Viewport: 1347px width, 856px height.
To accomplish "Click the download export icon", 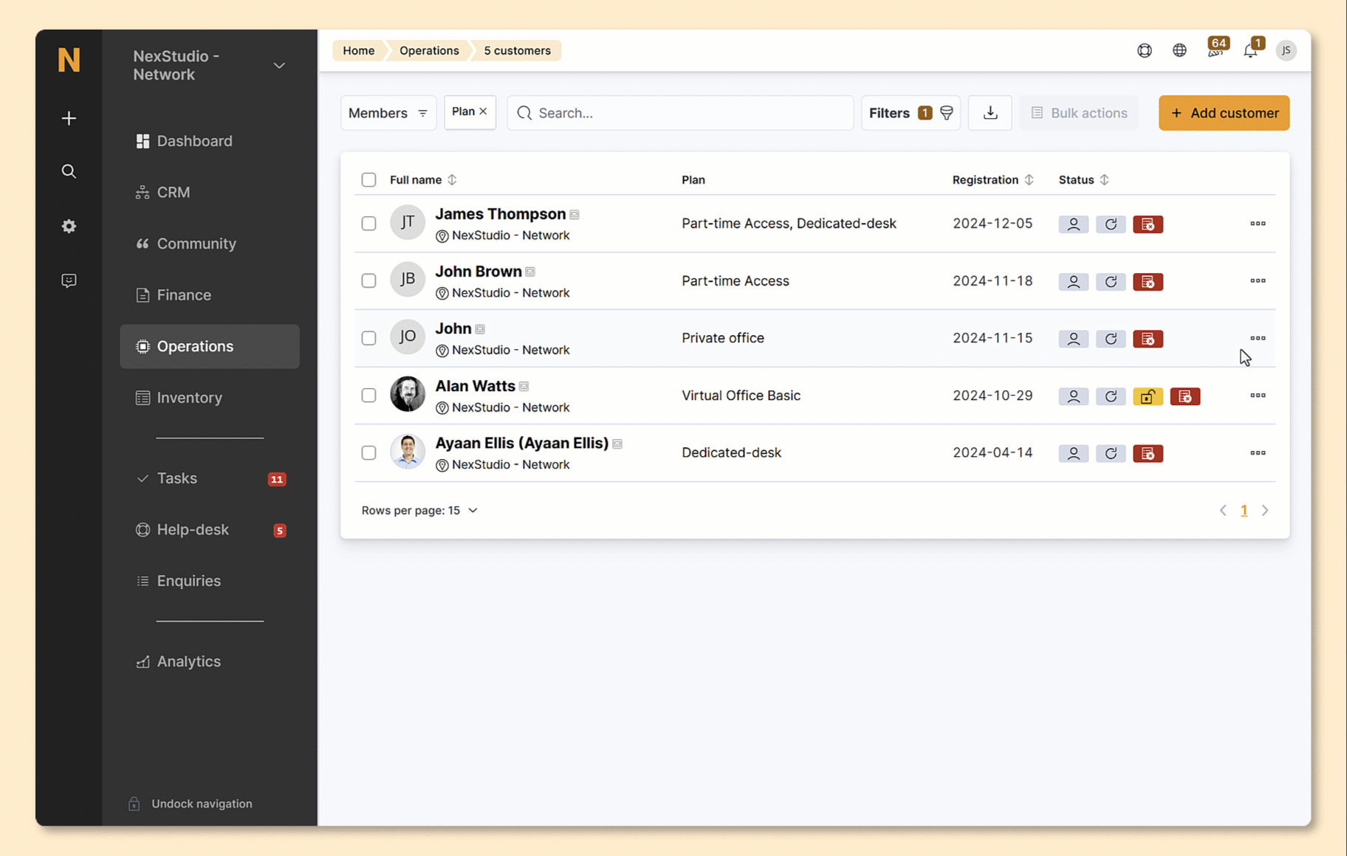I will pos(990,113).
